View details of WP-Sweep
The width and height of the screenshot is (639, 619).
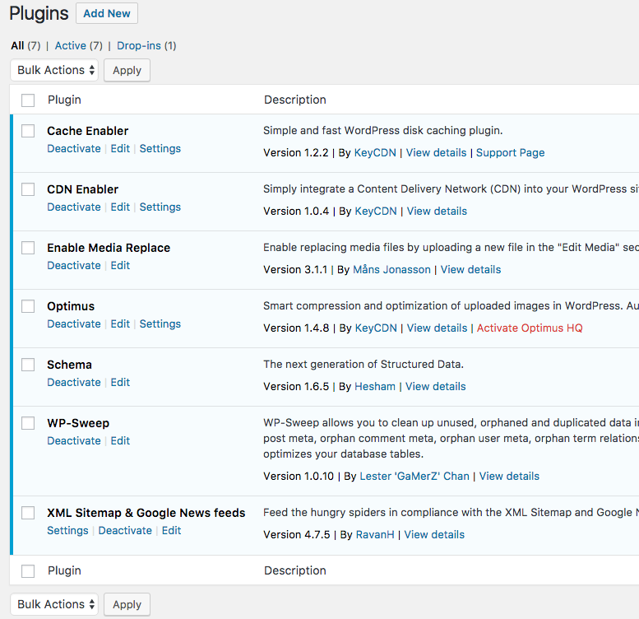[x=509, y=477]
